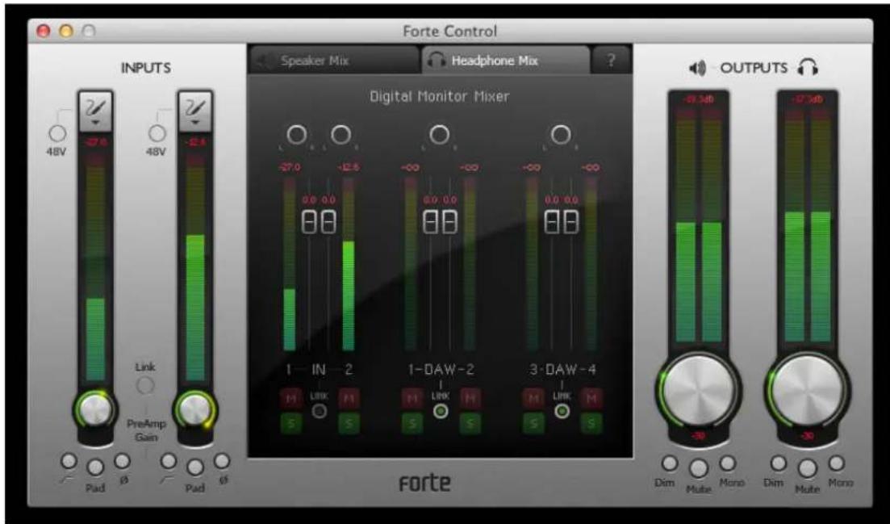Click the input 1 preamp gain knob

(95, 409)
